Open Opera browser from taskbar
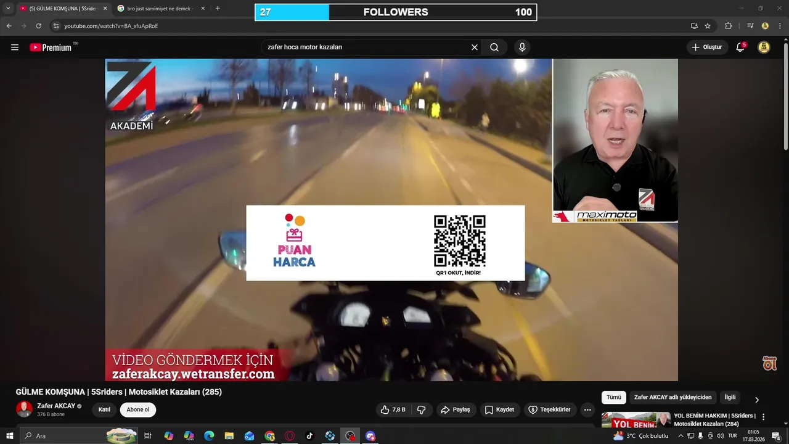The height and width of the screenshot is (444, 789). pos(290,436)
